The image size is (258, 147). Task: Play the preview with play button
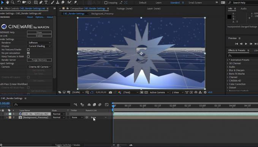(246, 44)
